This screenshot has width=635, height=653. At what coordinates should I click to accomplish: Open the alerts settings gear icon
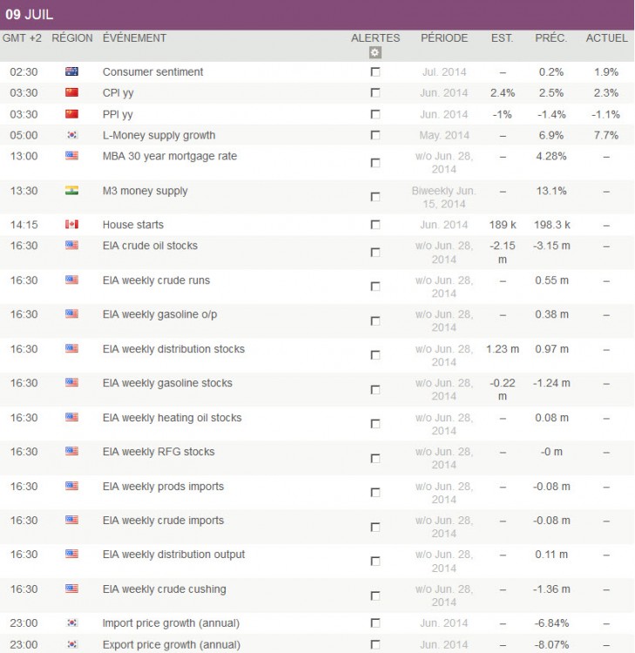375,53
